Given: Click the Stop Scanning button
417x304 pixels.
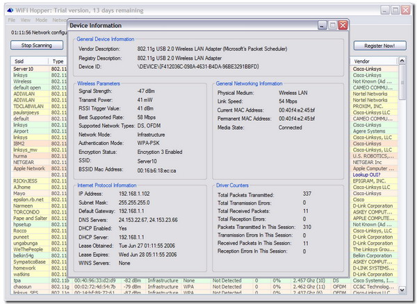Looking at the screenshot, I should [x=37, y=45].
